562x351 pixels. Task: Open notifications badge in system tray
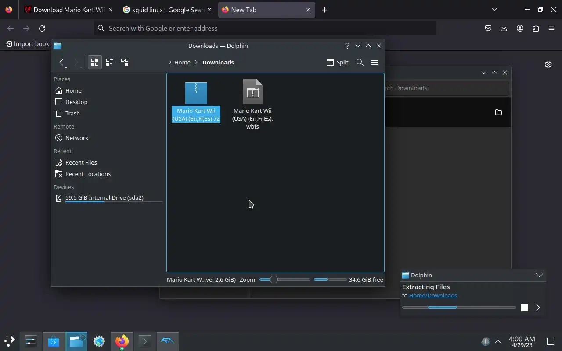pos(486,341)
